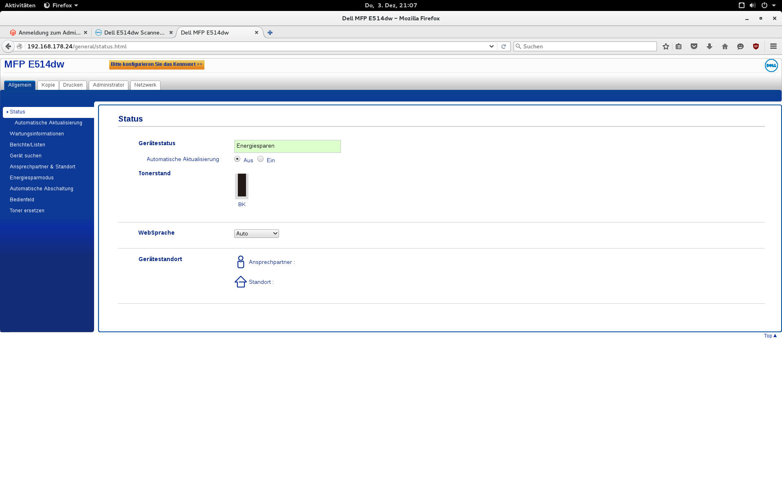Close the Dell E514dw Scanner tab
Screen dimensions: 782x488
point(171,33)
